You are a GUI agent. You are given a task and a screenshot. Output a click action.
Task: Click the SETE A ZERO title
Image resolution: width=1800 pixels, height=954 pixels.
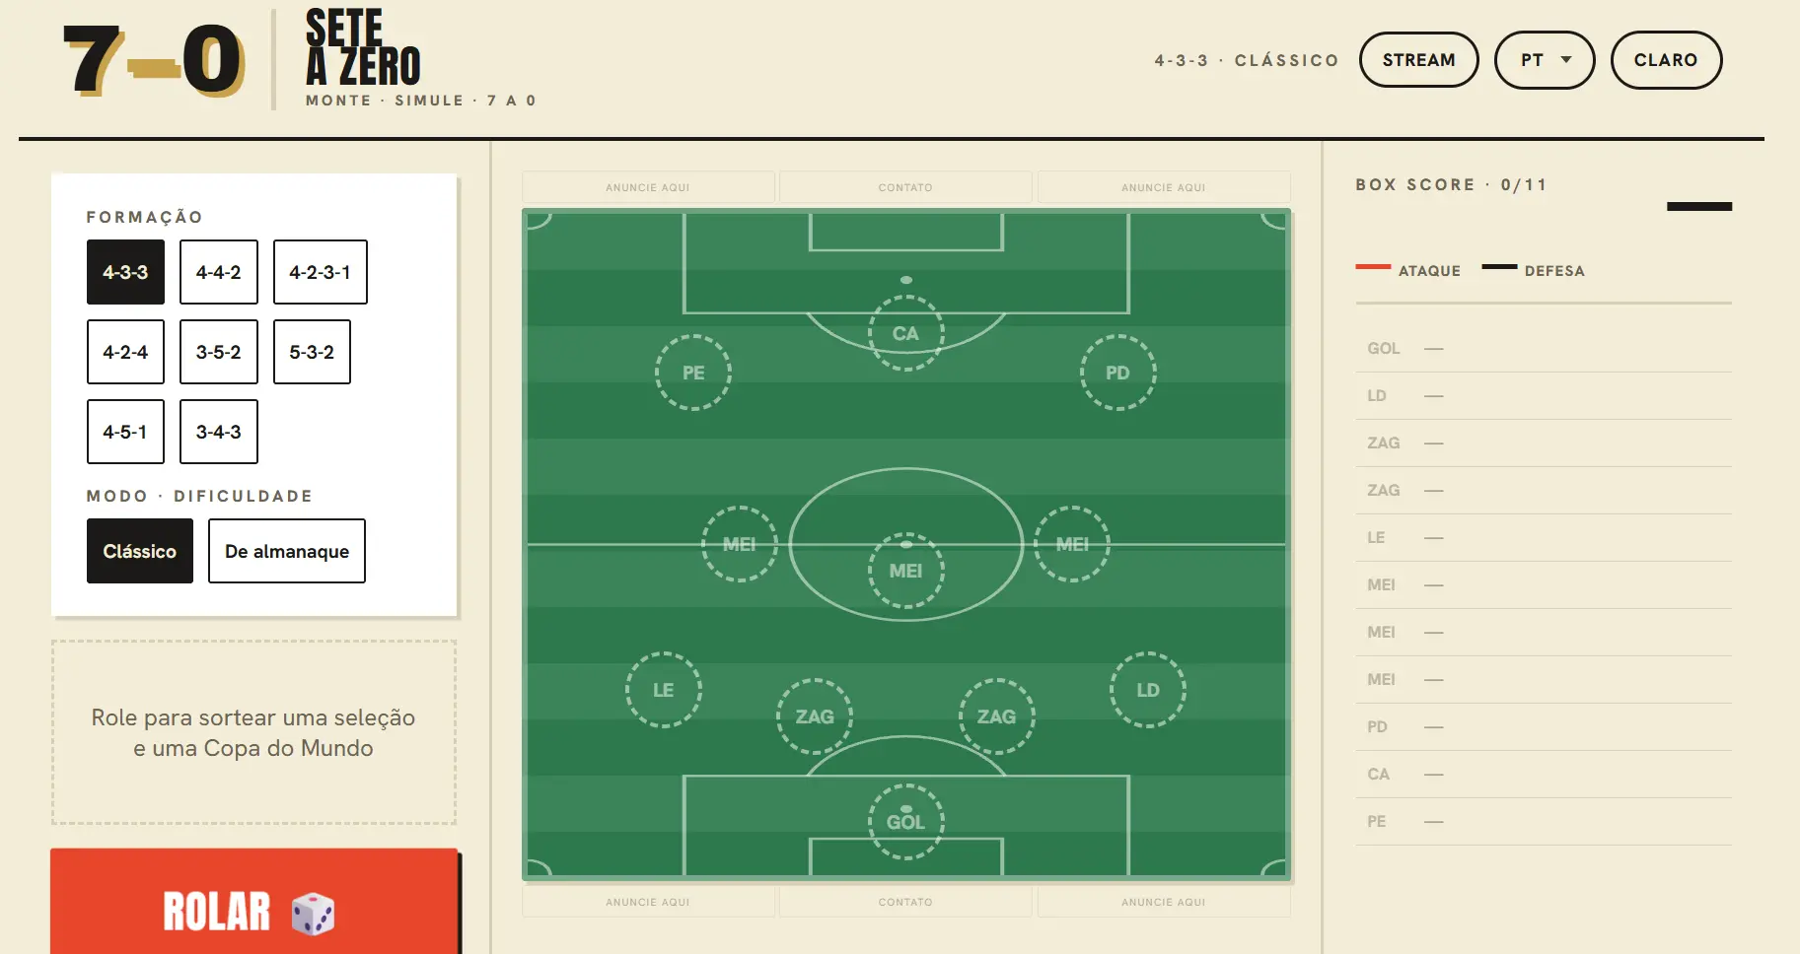(x=363, y=47)
